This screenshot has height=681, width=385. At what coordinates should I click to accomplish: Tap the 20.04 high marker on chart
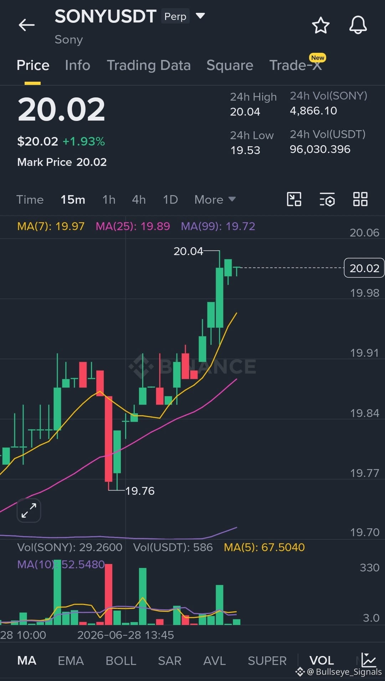(x=188, y=251)
